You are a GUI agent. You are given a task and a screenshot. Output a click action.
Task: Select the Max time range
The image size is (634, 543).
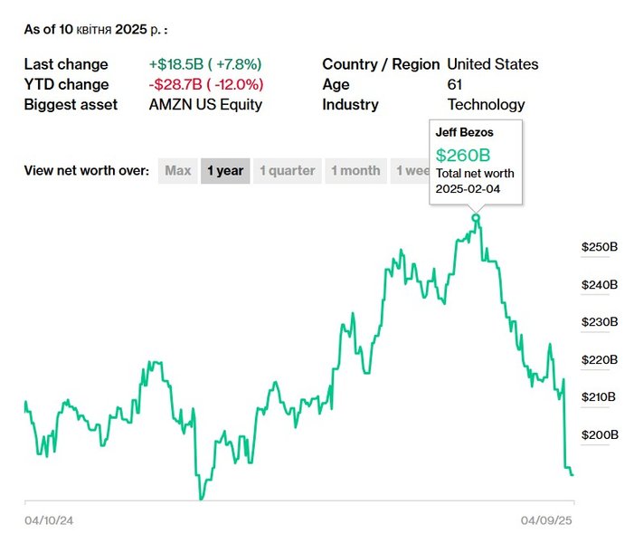(178, 170)
